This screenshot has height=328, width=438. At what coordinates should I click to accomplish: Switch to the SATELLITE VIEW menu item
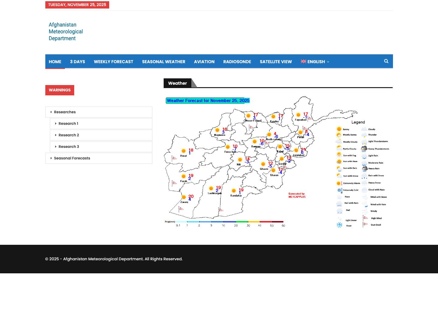[276, 62]
